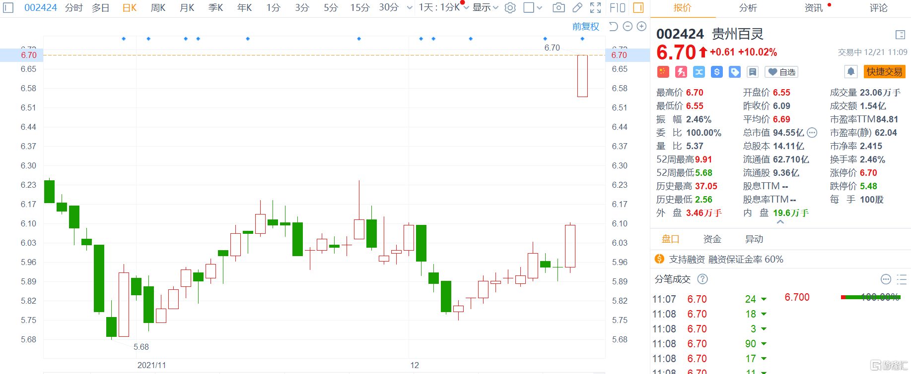The width and height of the screenshot is (911, 374).
Task: Open list view icon in 分笔成交 header
Action: pyautogui.click(x=902, y=279)
